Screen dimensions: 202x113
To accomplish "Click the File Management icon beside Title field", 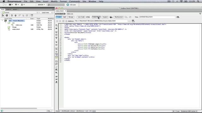I will pyautogui.click(x=178, y=17).
